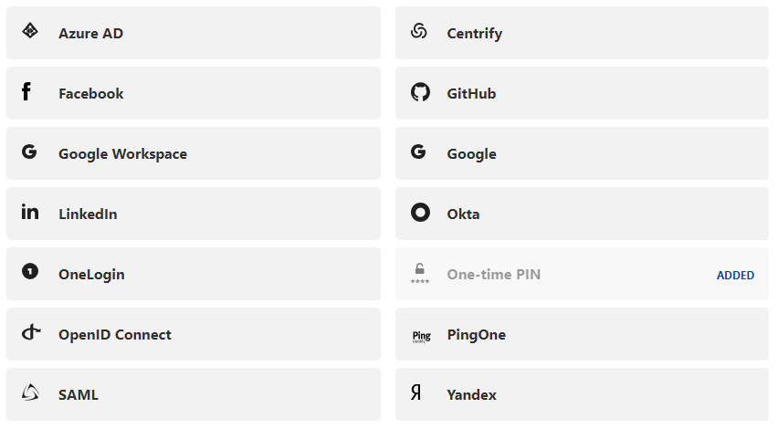Click the SAML triangle icon
Viewport: 778px width, 429px height.
pos(30,392)
